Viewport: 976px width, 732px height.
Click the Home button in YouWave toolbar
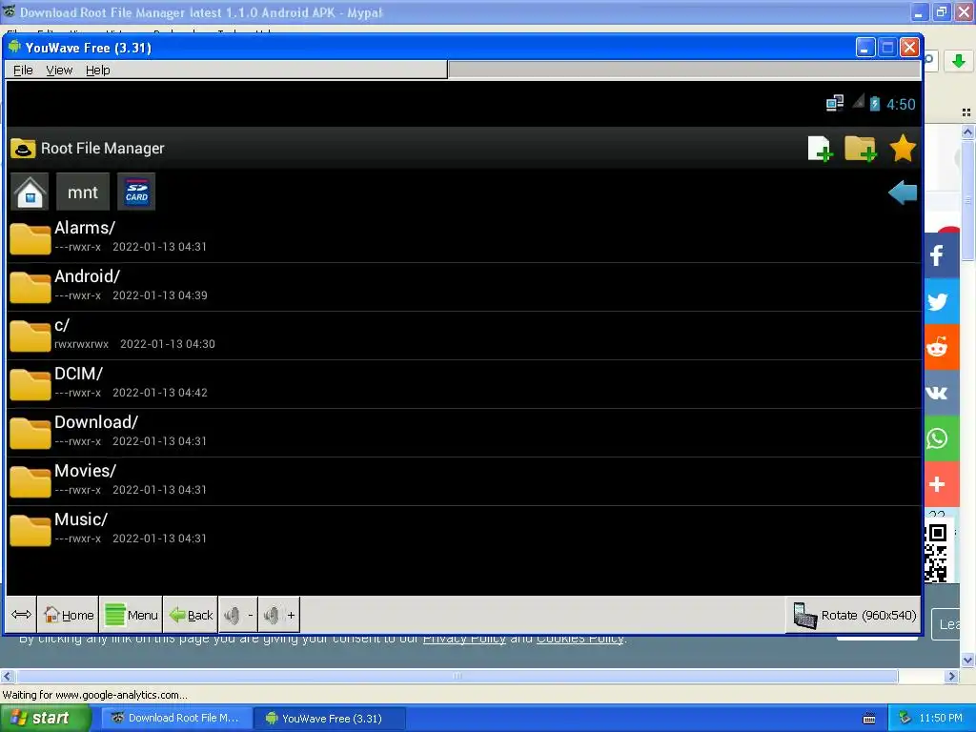[x=69, y=615]
